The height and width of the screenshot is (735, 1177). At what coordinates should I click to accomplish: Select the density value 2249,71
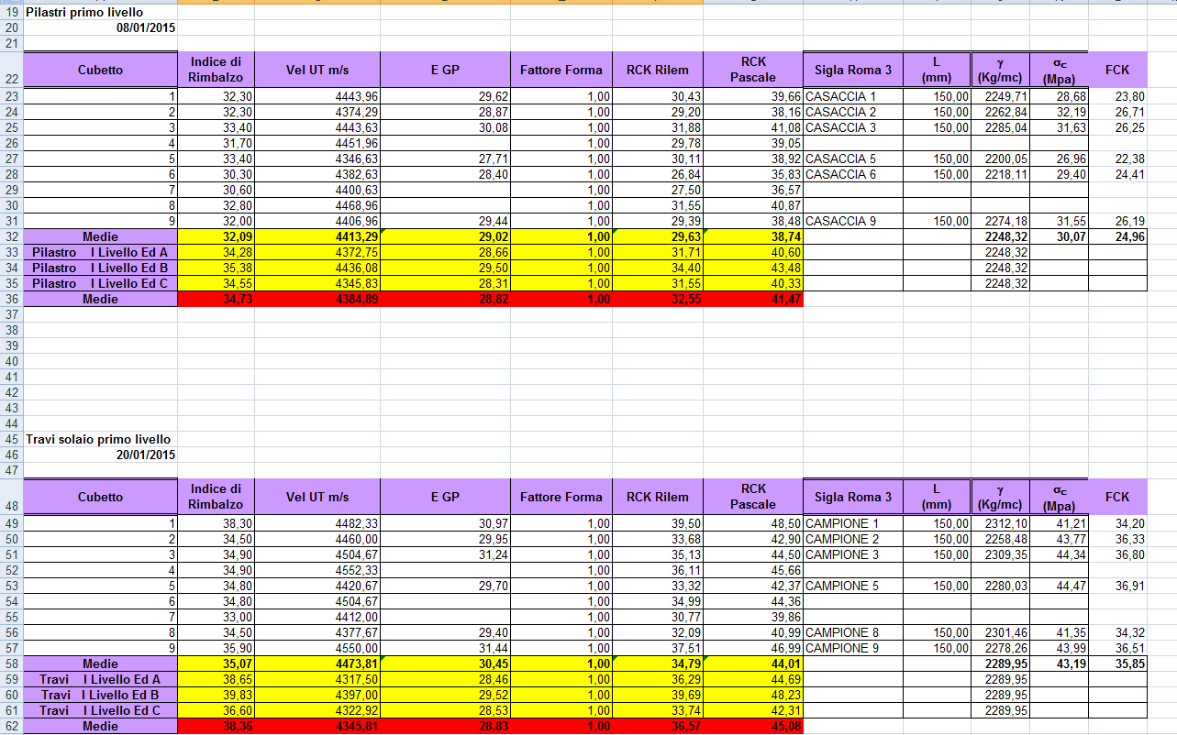[x=1001, y=96]
